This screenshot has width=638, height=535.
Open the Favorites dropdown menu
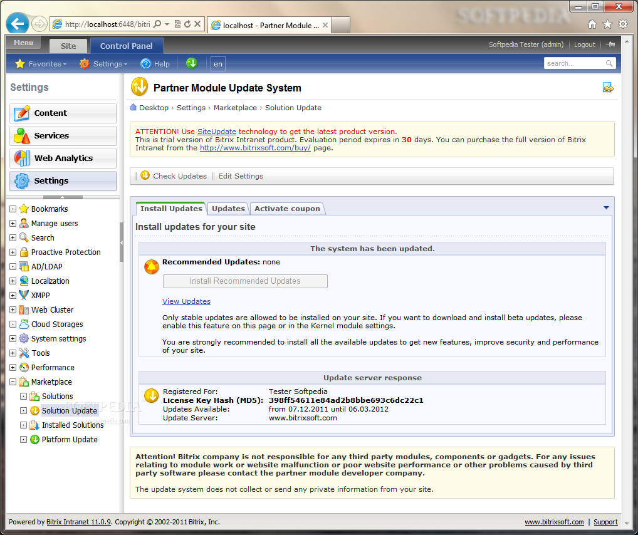pos(41,64)
